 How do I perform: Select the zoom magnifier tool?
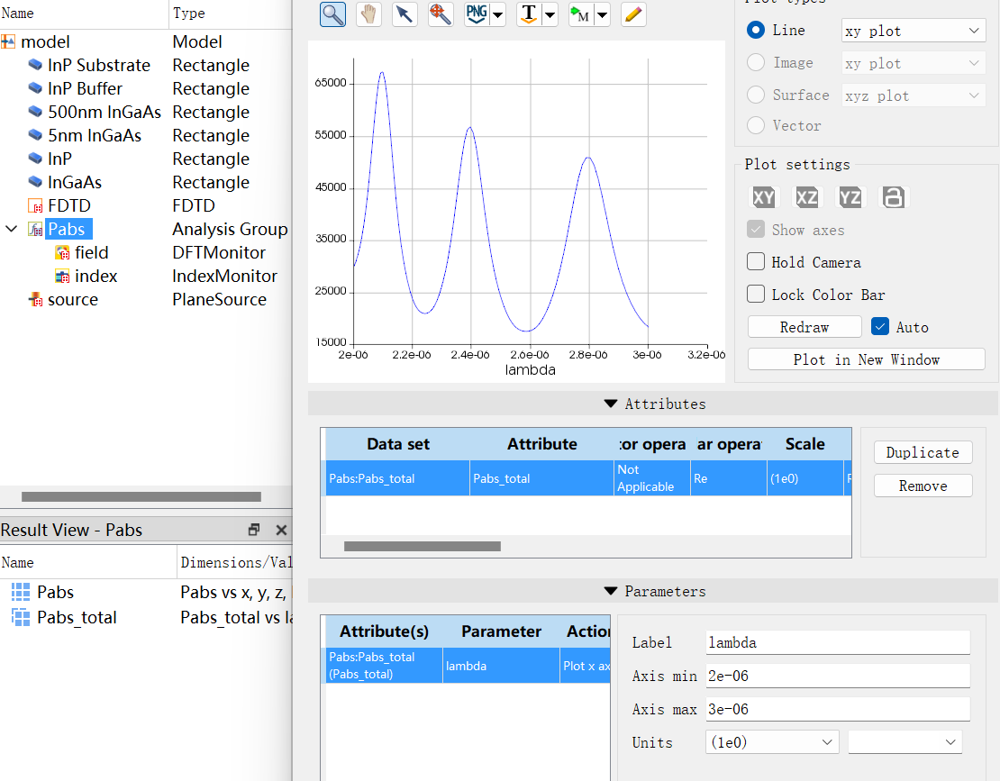(x=333, y=14)
